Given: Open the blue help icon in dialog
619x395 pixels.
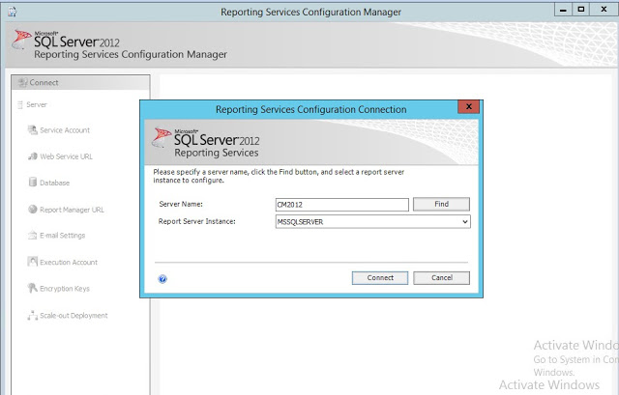Looking at the screenshot, I should 162,278.
